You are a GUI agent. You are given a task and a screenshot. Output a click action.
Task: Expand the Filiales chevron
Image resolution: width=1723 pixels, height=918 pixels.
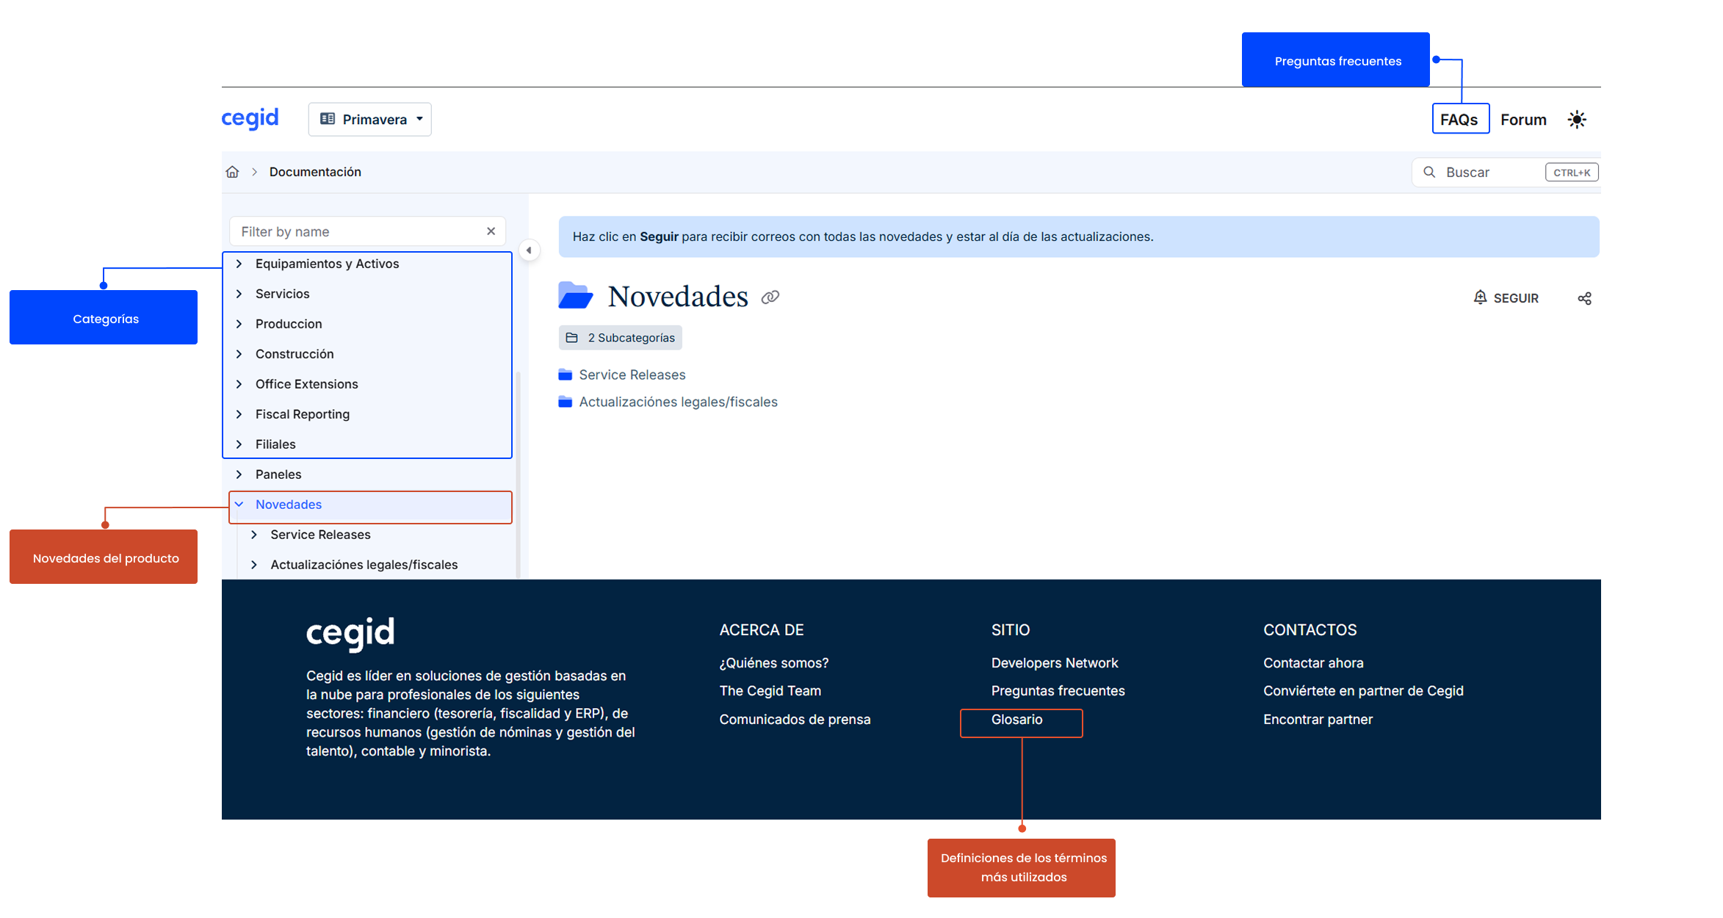(x=239, y=444)
